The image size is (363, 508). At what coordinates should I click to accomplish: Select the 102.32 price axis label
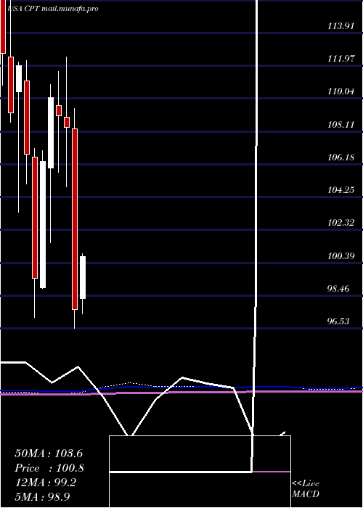pyautogui.click(x=341, y=224)
